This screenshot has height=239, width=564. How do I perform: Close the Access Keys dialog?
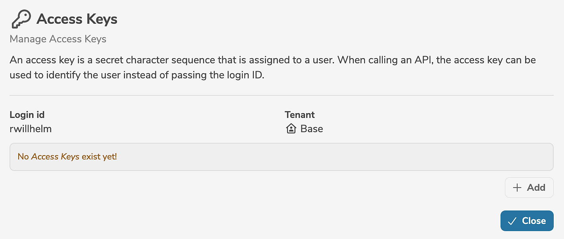(527, 221)
